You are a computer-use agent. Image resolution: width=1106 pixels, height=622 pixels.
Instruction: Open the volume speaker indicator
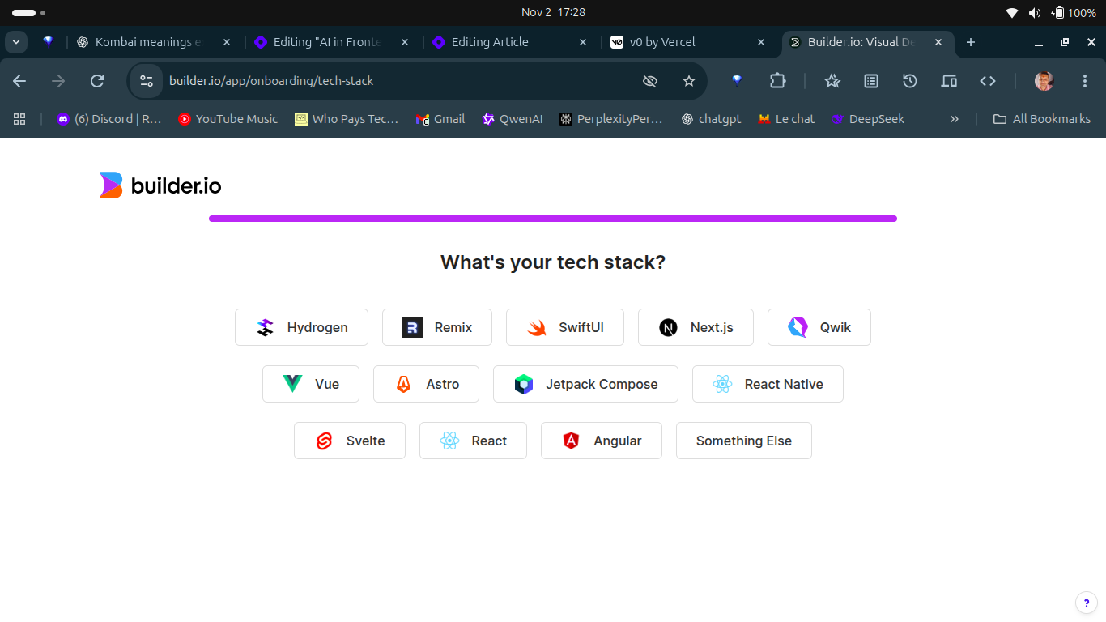tap(1035, 12)
